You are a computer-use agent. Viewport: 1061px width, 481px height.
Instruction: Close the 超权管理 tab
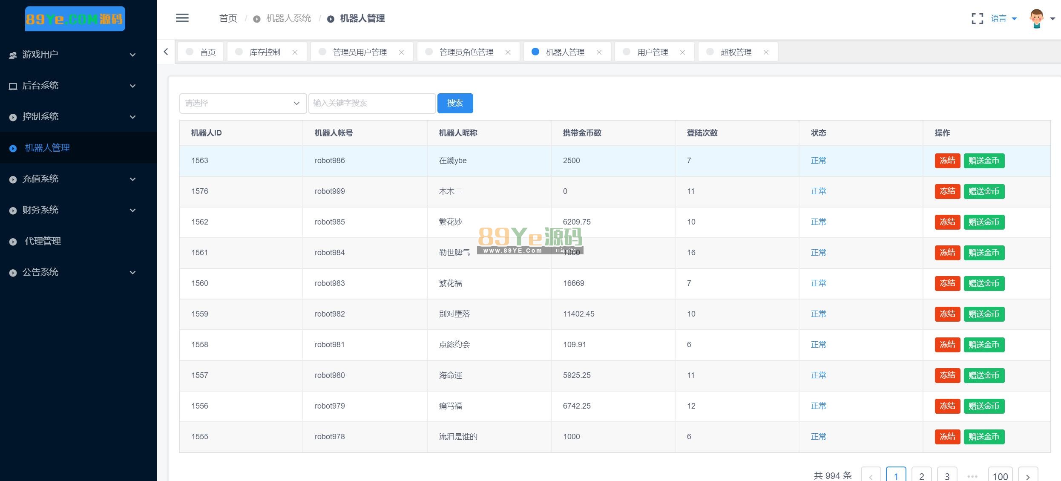pos(766,52)
